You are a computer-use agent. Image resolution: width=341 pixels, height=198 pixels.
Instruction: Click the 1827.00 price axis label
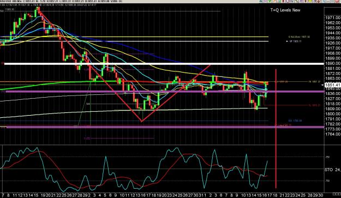333,99
